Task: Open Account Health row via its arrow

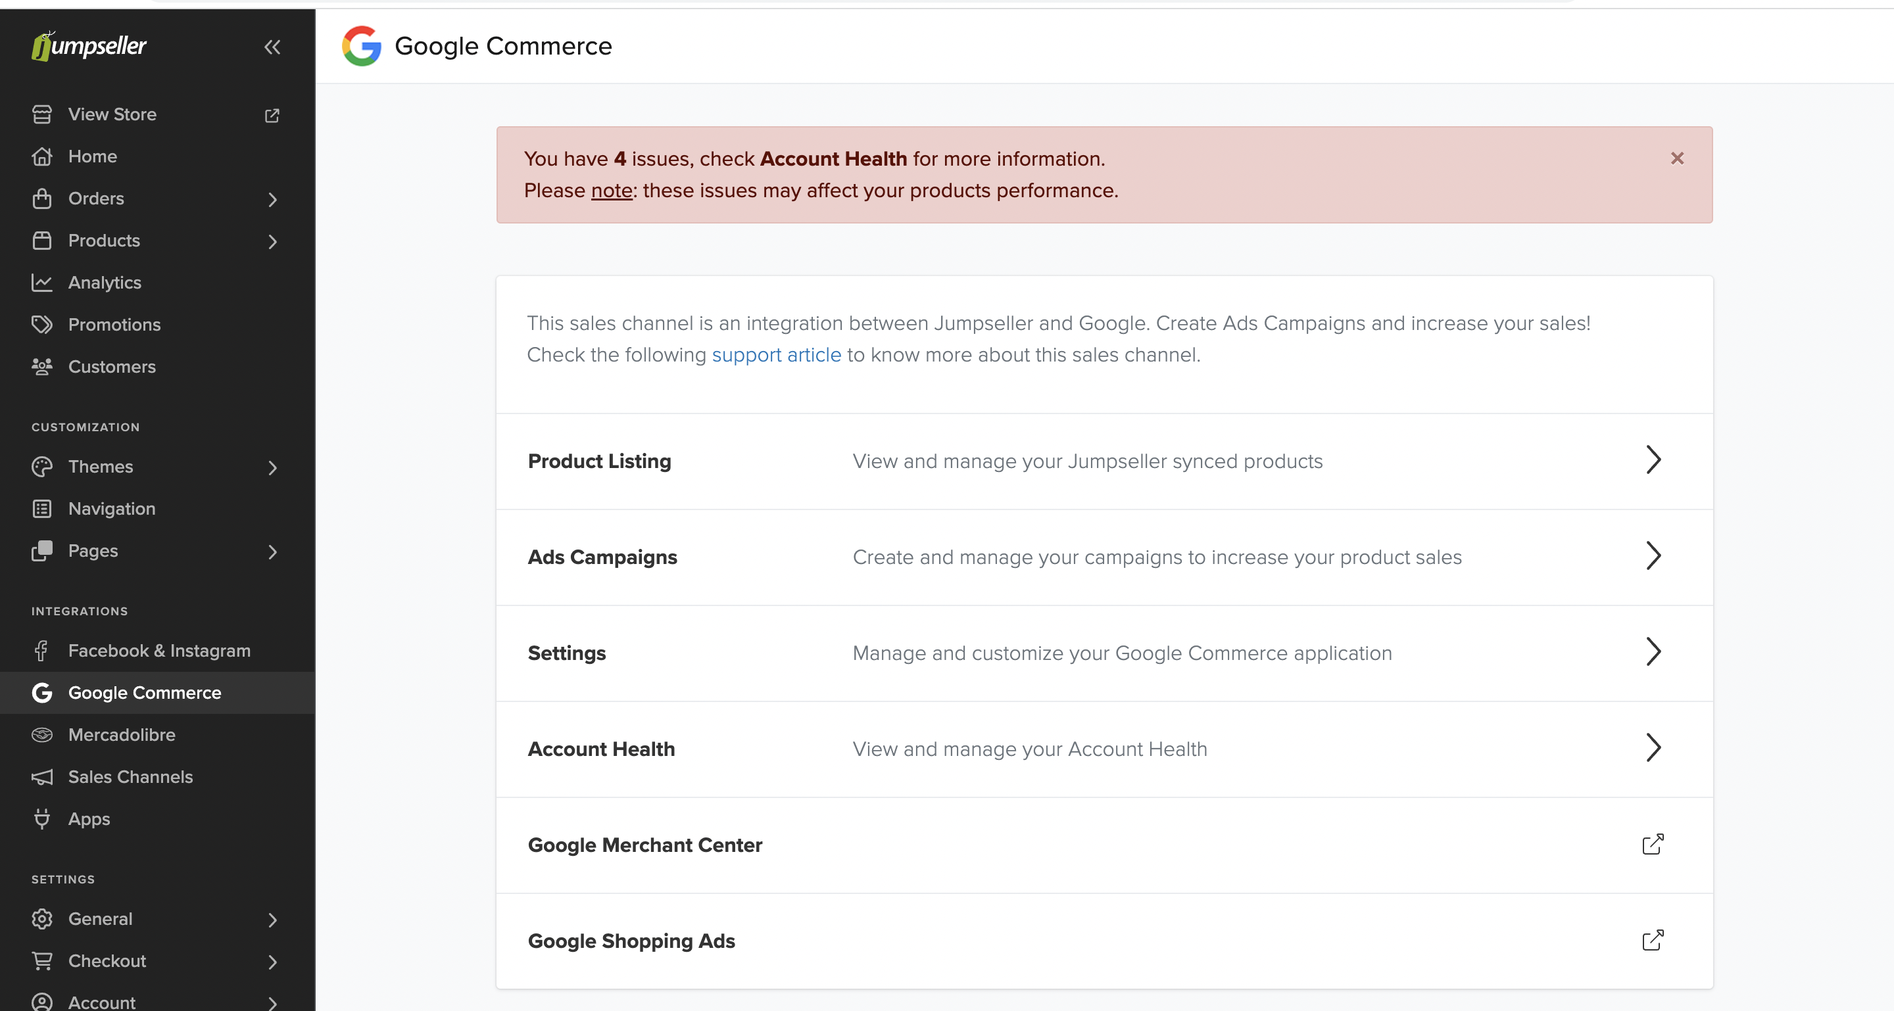Action: point(1653,749)
